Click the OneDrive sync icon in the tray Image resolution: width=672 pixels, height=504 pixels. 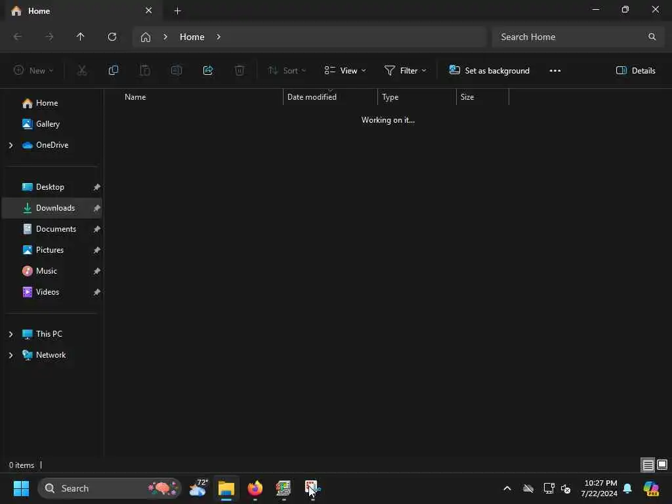click(x=528, y=488)
